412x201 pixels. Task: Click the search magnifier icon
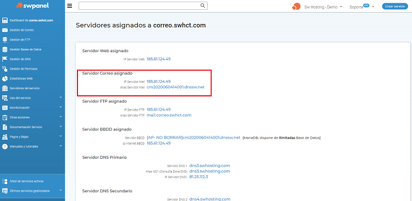203,5
